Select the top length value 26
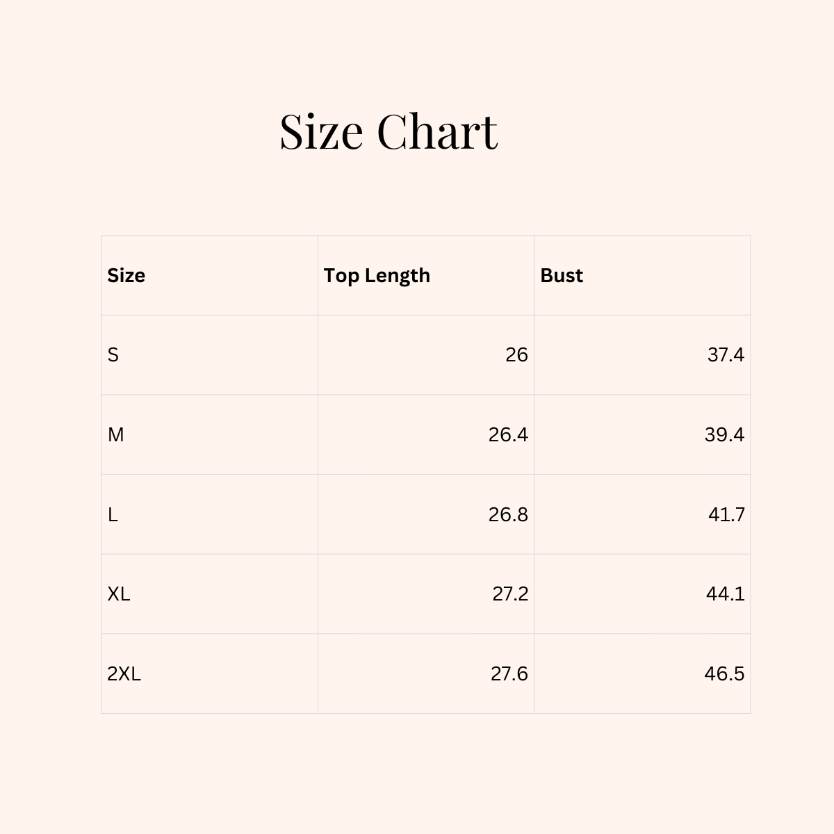 516,355
